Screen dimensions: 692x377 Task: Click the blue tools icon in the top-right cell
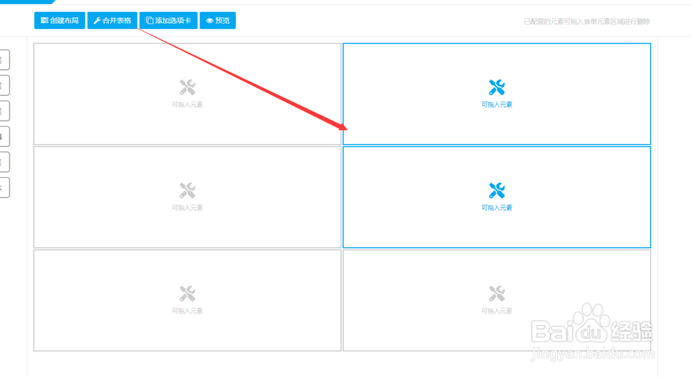[x=496, y=87]
